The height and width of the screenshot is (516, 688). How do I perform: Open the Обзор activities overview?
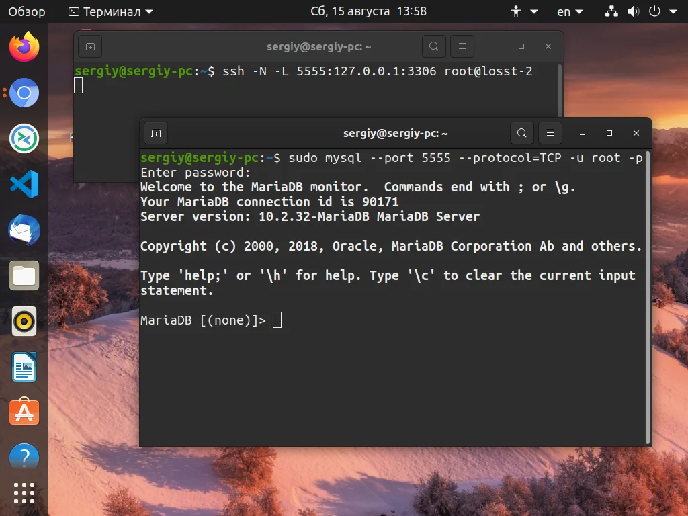pyautogui.click(x=27, y=12)
